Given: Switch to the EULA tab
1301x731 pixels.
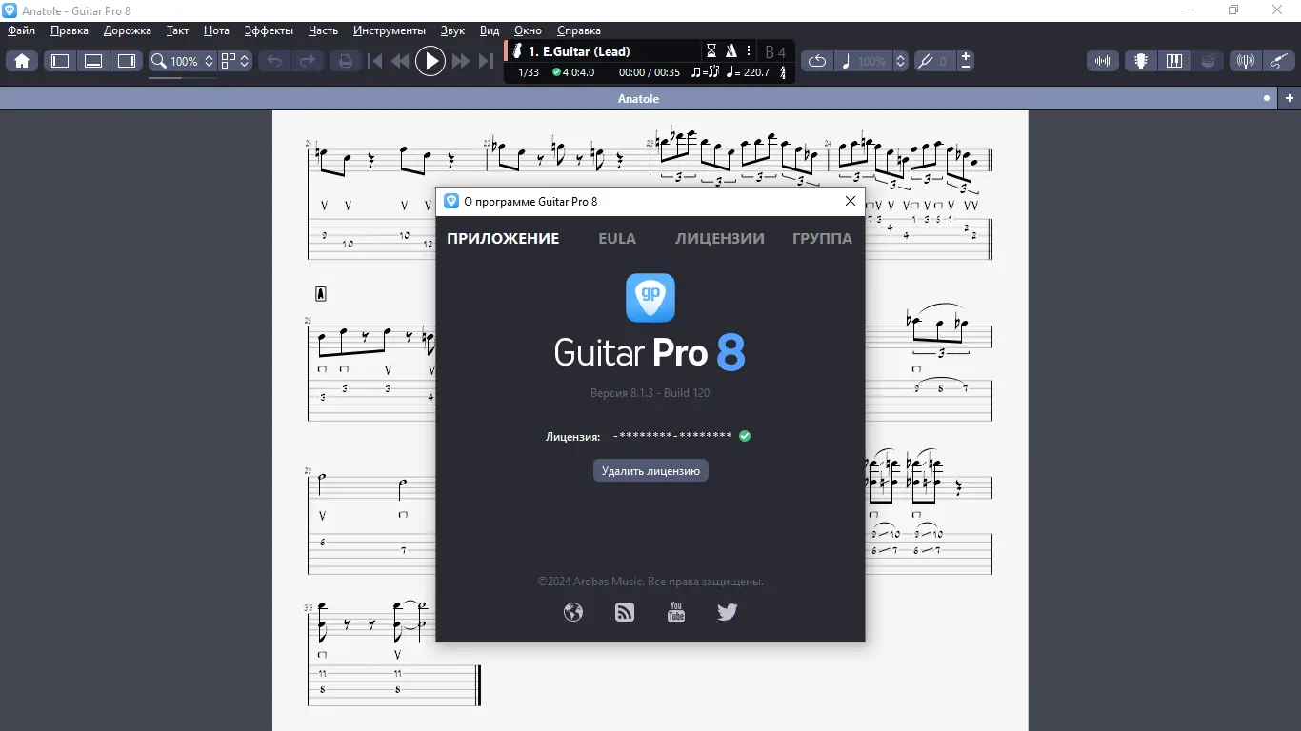Looking at the screenshot, I should tap(617, 239).
